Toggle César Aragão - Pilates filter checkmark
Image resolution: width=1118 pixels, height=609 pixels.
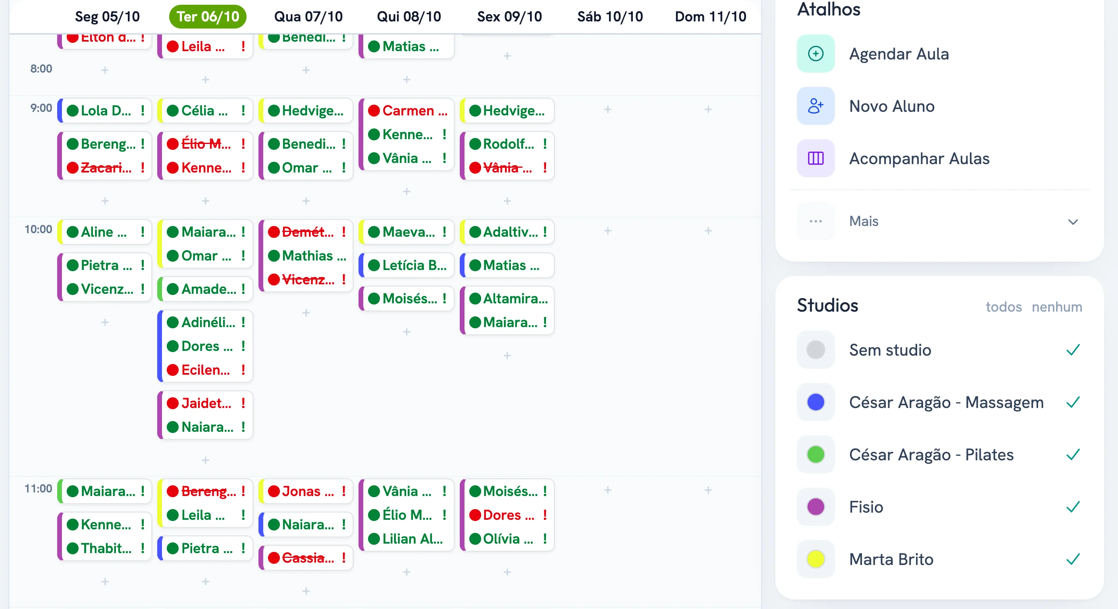coord(1073,455)
